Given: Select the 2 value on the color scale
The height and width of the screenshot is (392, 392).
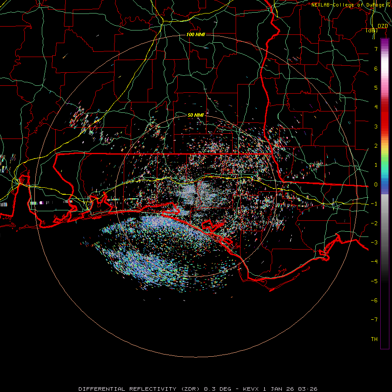Looking at the screenshot, I should [x=376, y=146].
